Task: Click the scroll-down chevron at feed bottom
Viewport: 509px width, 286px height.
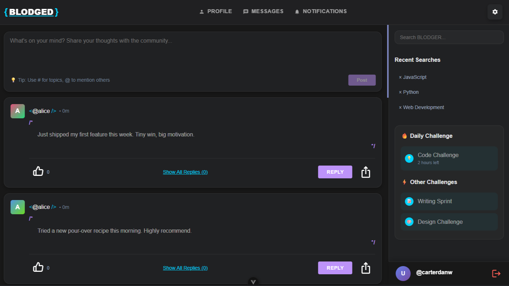Action: (x=253, y=282)
